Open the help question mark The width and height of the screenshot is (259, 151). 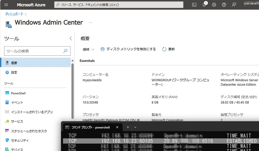pos(224,5)
